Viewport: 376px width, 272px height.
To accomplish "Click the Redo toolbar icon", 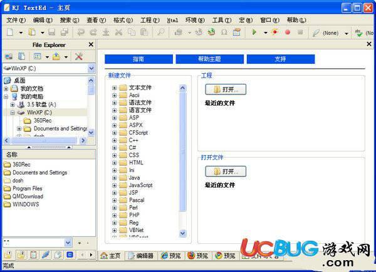I will click(93, 32).
